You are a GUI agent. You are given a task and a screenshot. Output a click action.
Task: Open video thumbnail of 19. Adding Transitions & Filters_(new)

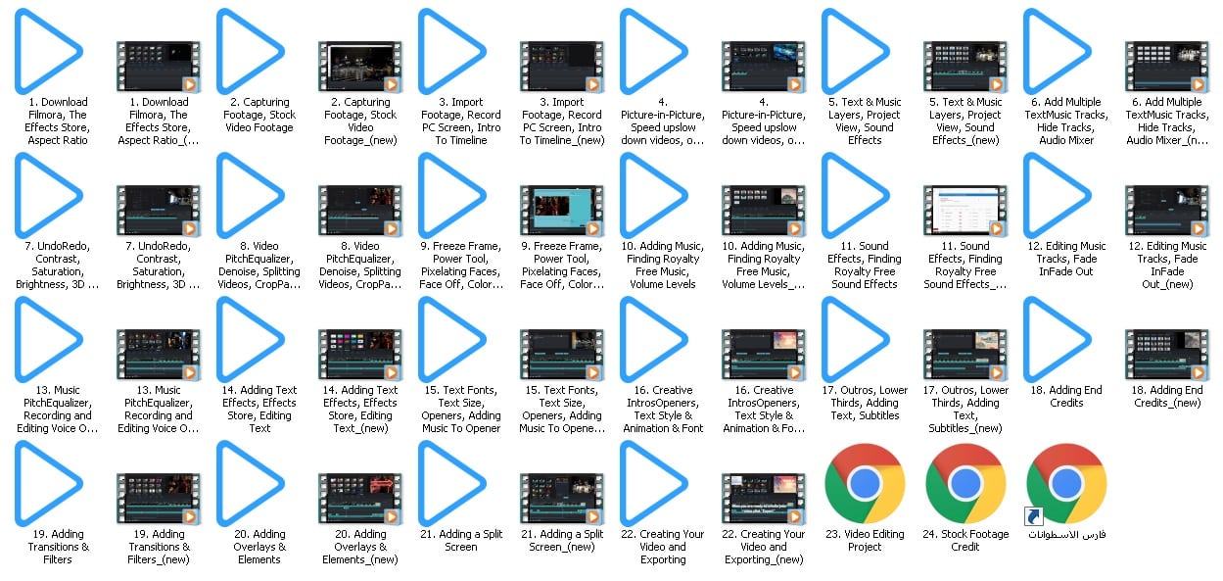click(x=158, y=499)
